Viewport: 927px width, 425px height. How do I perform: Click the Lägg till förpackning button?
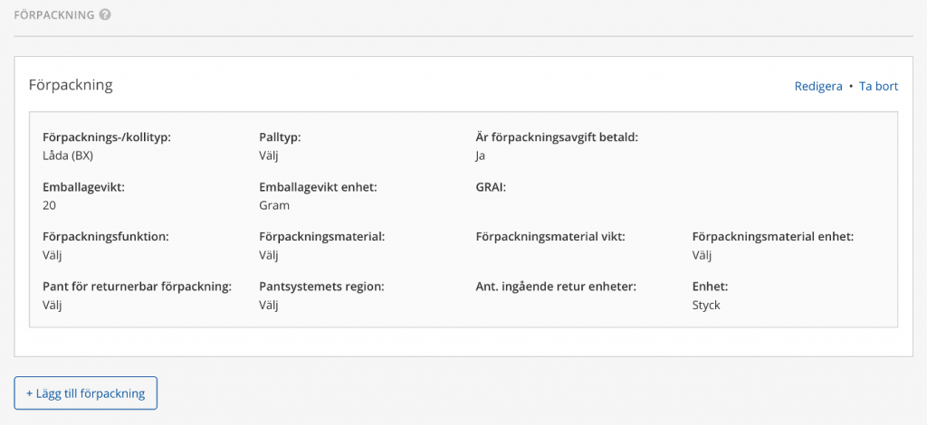[86, 393]
